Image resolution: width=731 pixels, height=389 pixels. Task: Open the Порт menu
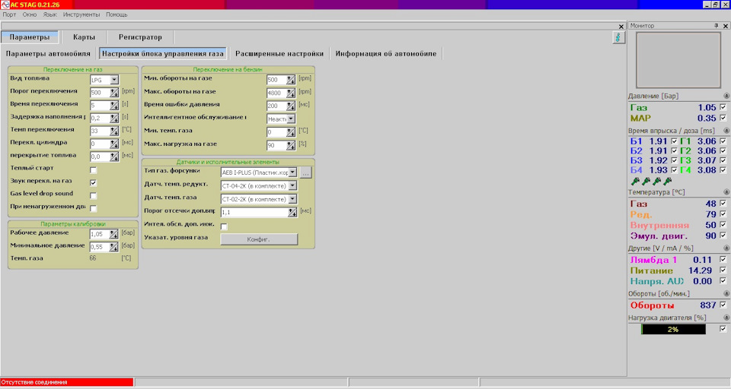coord(9,14)
